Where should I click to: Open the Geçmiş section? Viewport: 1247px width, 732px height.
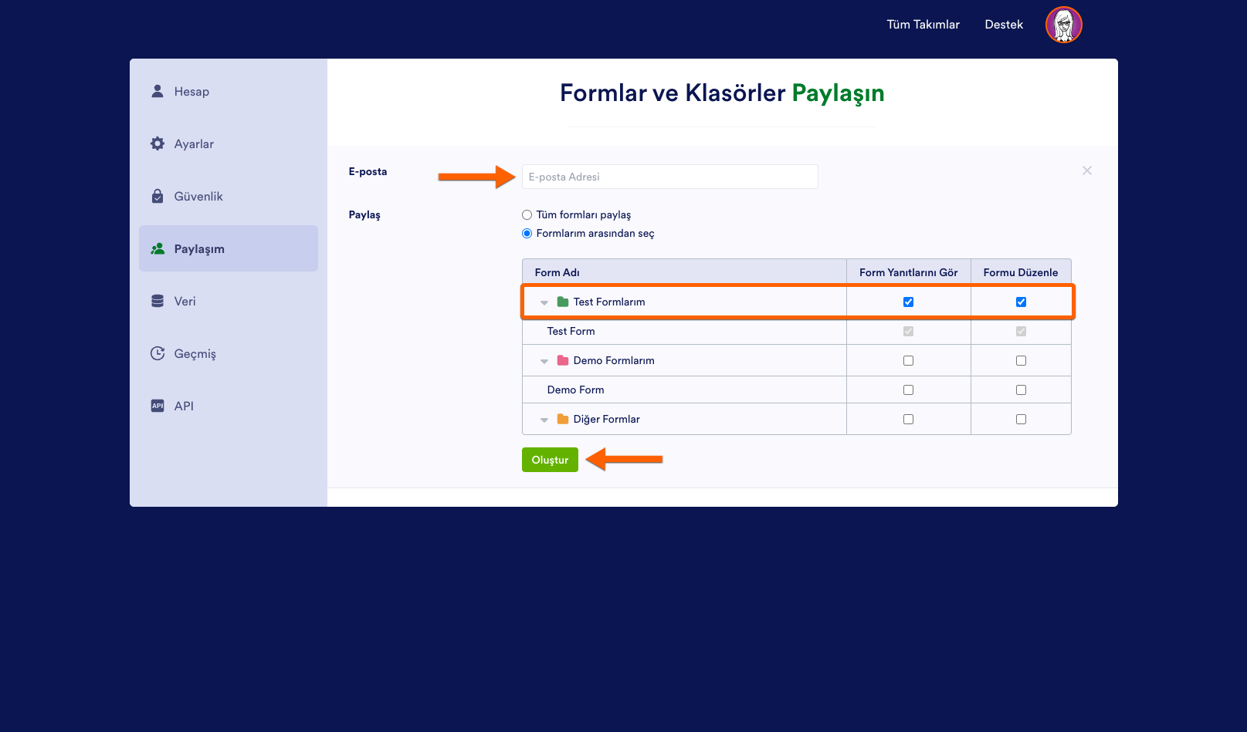point(229,353)
